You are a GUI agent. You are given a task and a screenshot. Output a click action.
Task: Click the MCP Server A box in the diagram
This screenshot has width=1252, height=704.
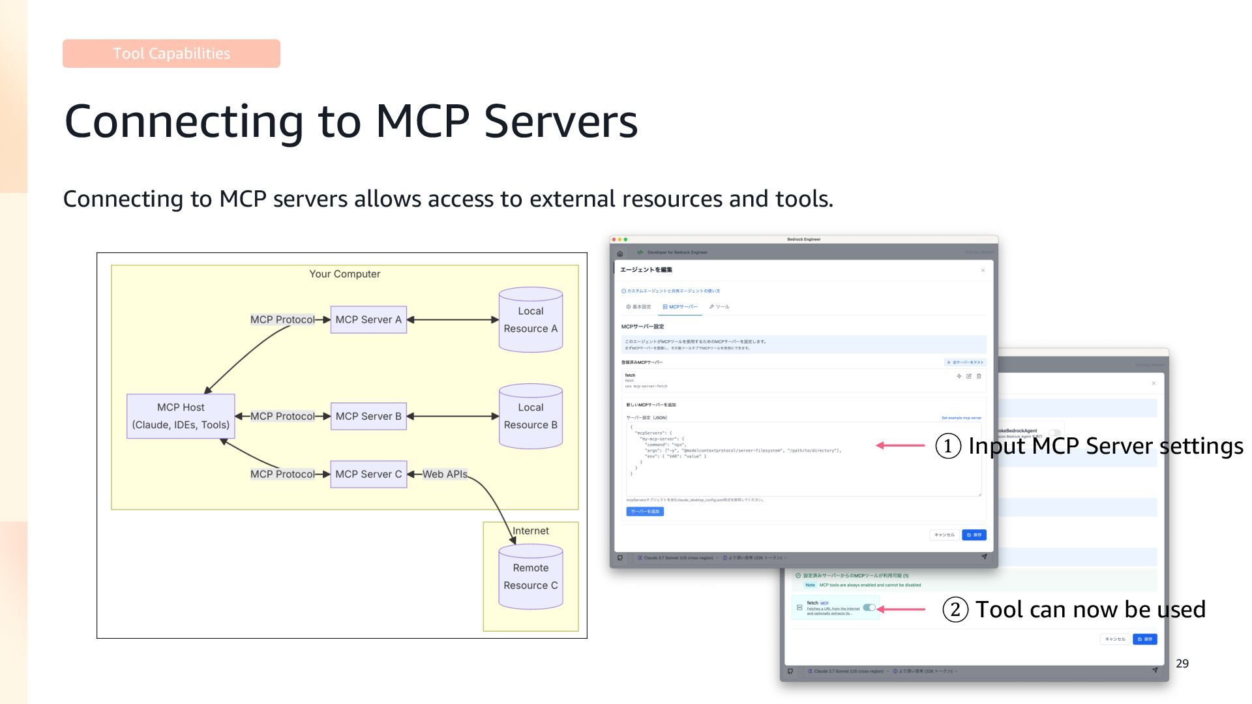point(368,319)
